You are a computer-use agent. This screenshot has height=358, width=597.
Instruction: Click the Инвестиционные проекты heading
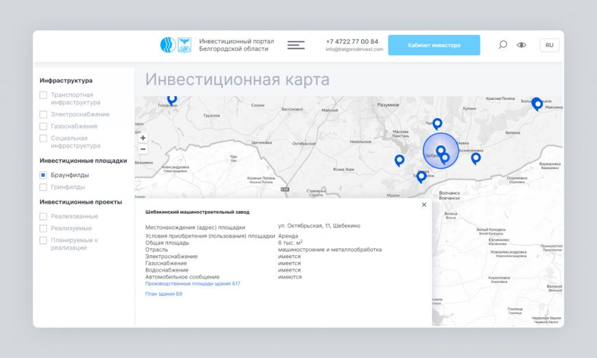[x=80, y=202]
